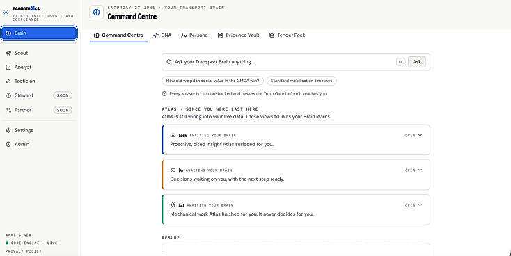This screenshot has height=256, width=511.
Task: Click the Command Centre compass header icon
Action: (x=97, y=13)
